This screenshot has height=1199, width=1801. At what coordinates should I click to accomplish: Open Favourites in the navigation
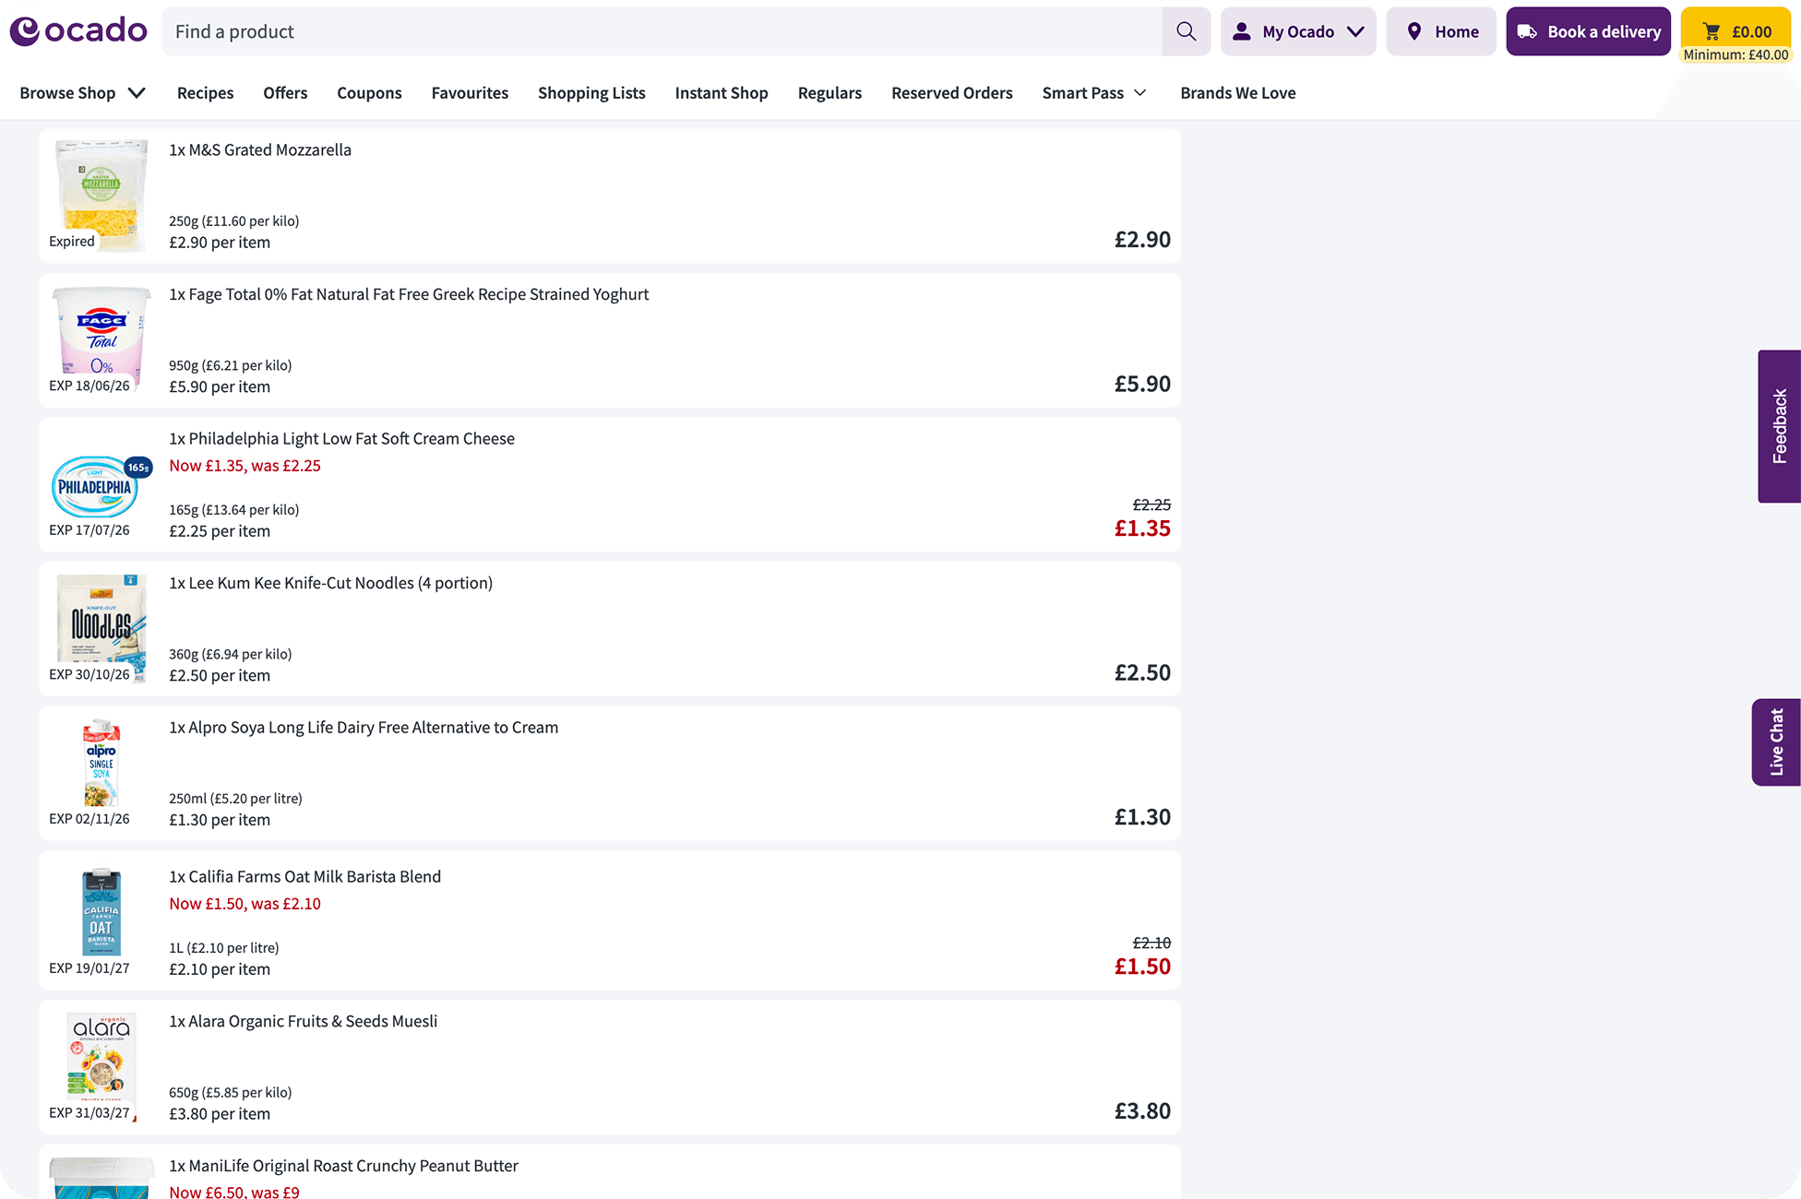click(470, 93)
